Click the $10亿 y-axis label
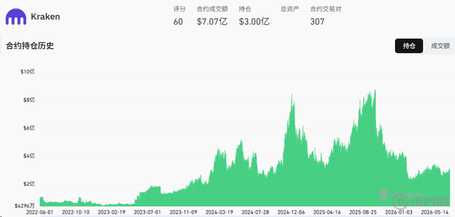Image resolution: width=455 pixels, height=217 pixels. click(x=27, y=72)
